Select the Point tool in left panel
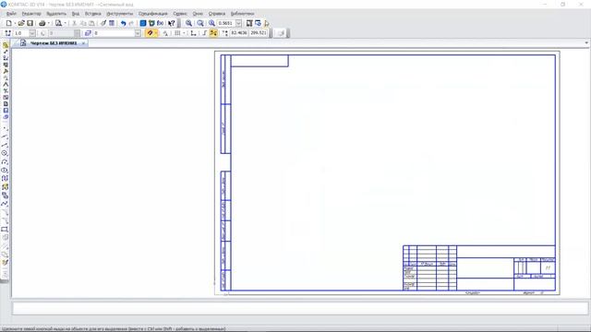The height and width of the screenshot is (332, 591). point(5,129)
